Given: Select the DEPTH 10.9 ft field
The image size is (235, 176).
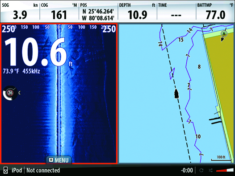Looking at the screenshot, I should (137, 12).
